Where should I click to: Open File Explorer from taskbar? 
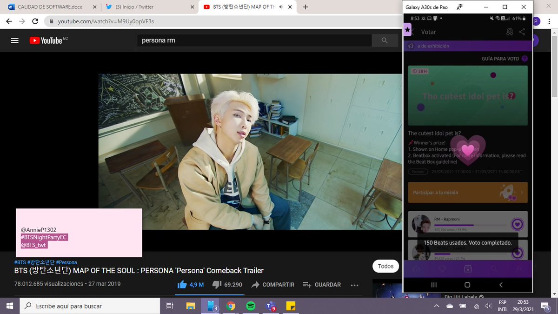click(x=191, y=306)
